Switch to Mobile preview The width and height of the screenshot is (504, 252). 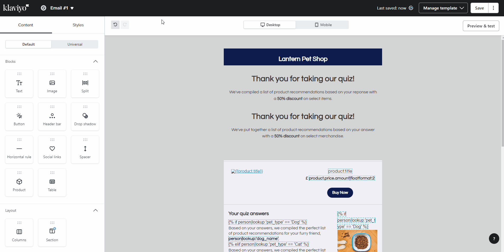[x=322, y=25]
